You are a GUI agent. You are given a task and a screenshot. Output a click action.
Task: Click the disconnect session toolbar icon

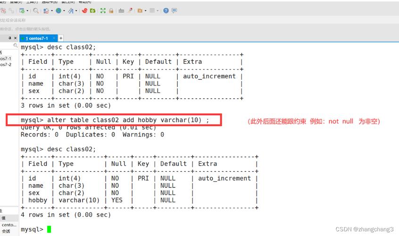coord(11,11)
